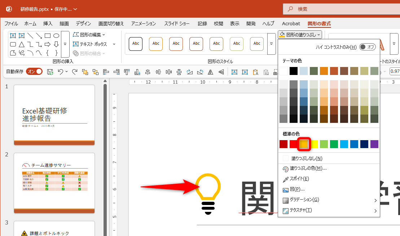Pick the right block arrow shape
400x236 pixels.
tap(48, 44)
